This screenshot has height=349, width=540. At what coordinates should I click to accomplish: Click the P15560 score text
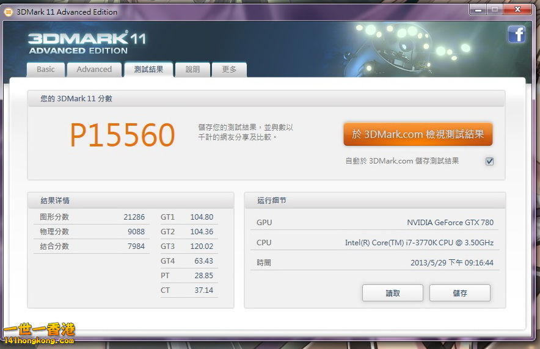(122, 135)
